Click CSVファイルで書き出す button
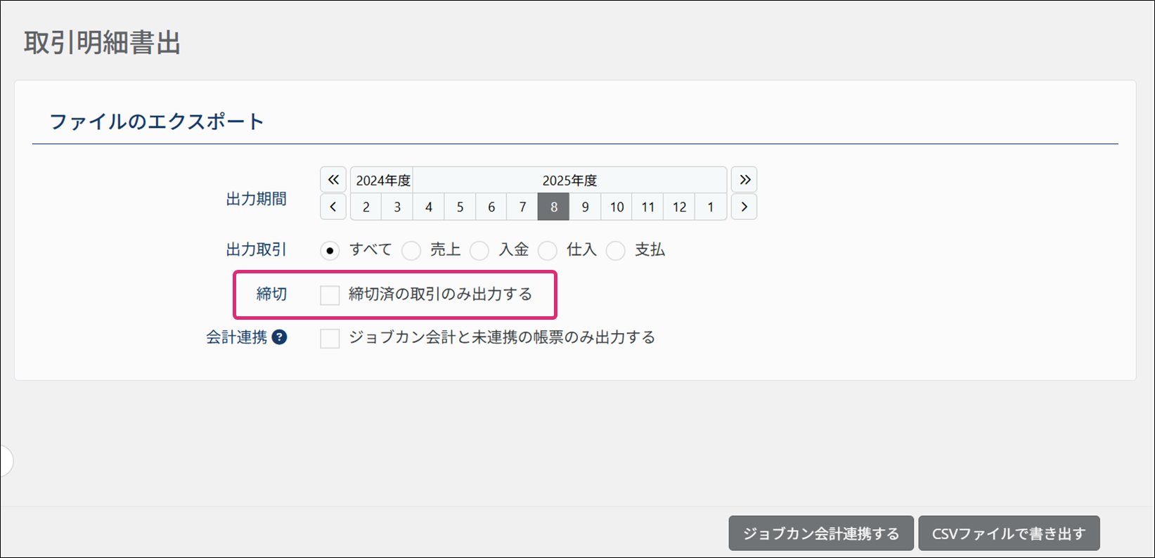This screenshot has height=558, width=1155. point(1008,533)
